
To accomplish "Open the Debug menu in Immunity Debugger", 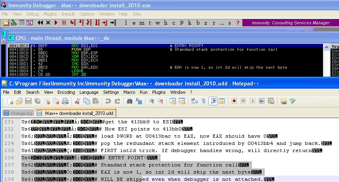I will point(33,14).
